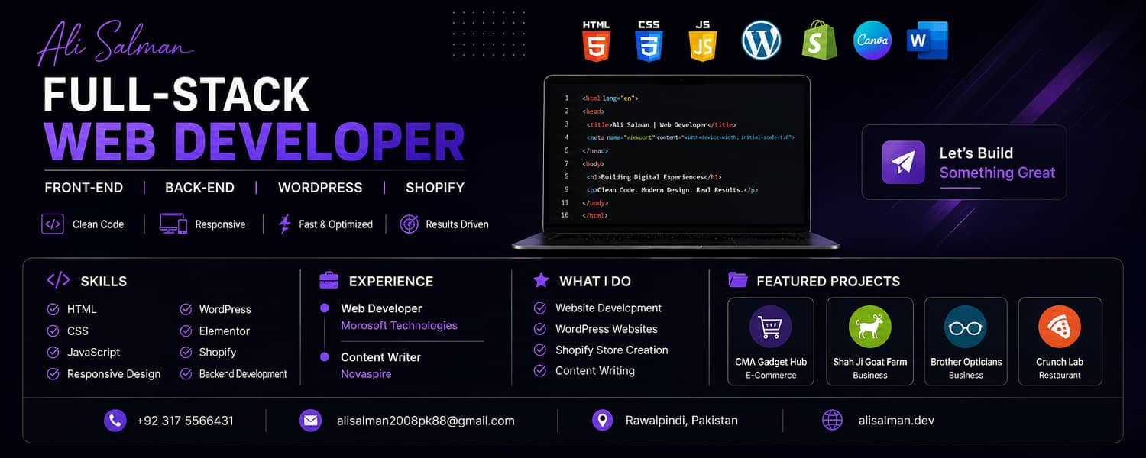Click the FULL-STACK headline text
The image size is (1146, 458).
[176, 95]
